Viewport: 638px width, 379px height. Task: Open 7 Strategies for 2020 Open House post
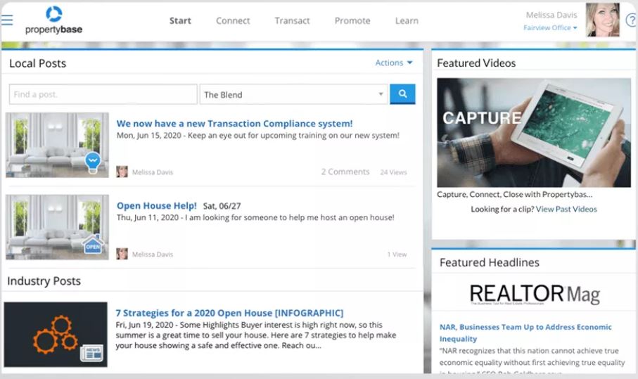[229, 313]
